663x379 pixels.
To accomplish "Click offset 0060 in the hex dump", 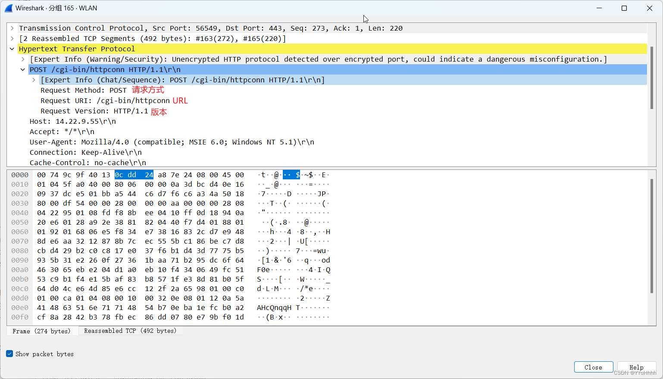I will pos(20,232).
